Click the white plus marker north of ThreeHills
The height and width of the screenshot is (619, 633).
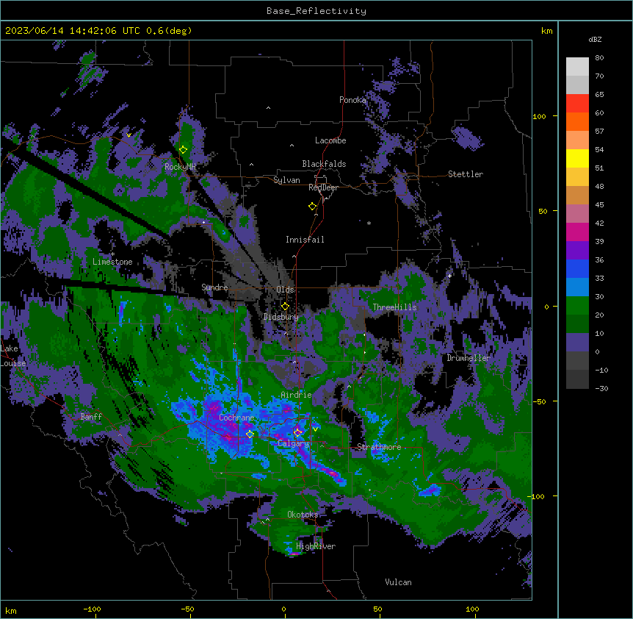pyautogui.click(x=449, y=276)
